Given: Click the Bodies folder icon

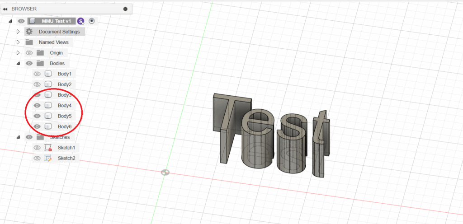Looking at the screenshot, I should 40,63.
